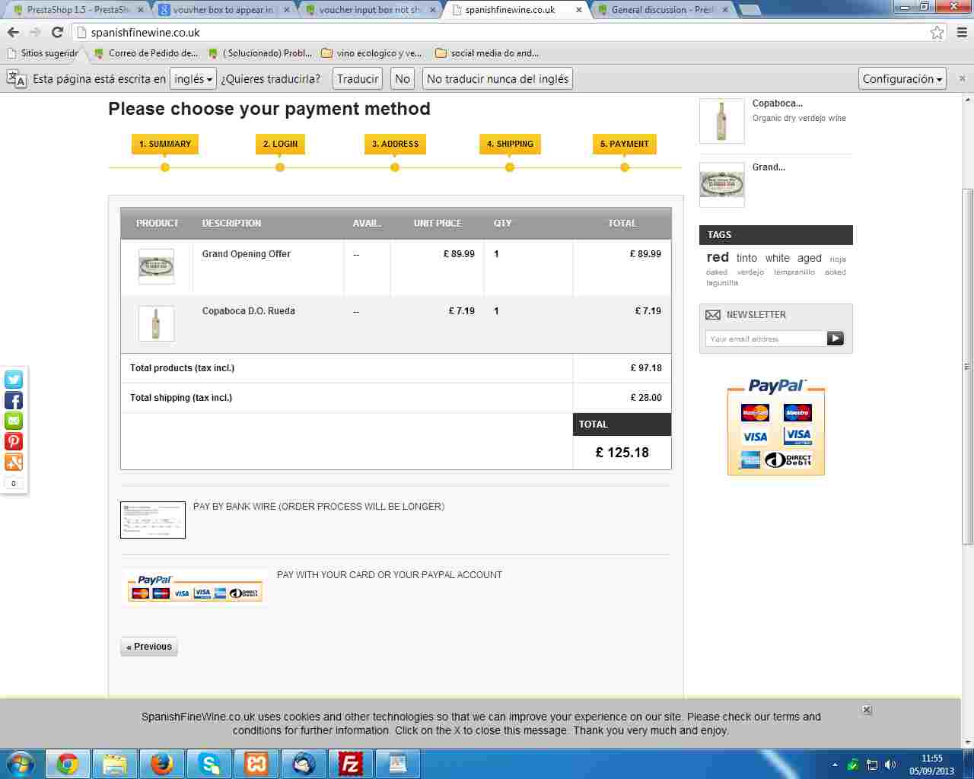Click the newsletter email address field

click(x=766, y=339)
